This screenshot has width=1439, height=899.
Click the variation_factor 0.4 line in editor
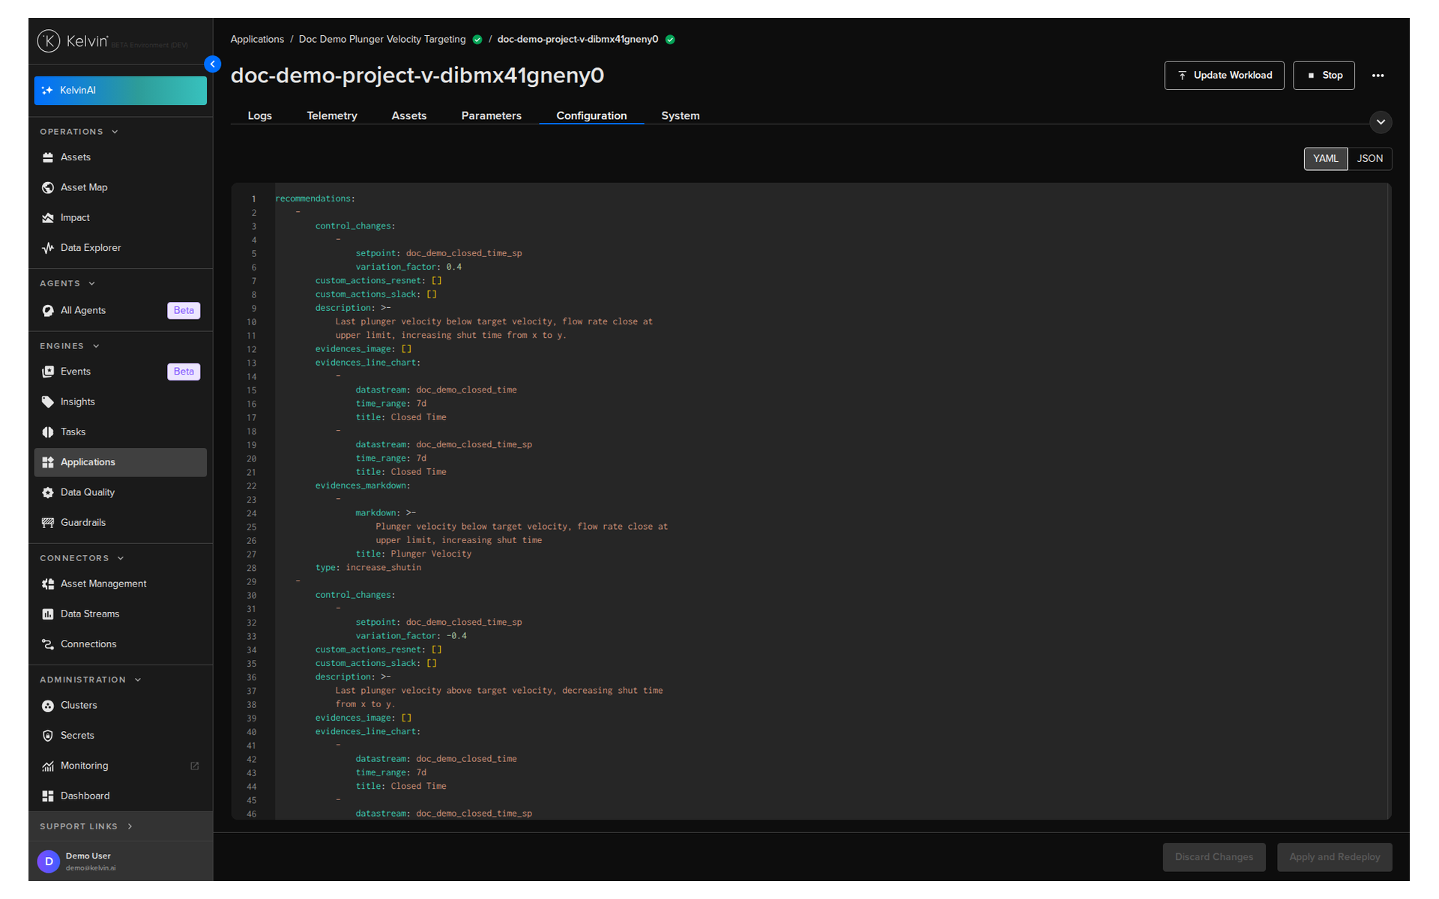point(408,267)
